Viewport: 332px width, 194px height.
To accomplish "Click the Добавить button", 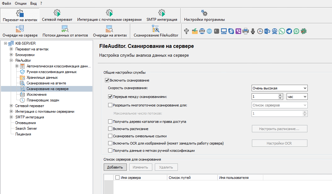I will (115, 167).
